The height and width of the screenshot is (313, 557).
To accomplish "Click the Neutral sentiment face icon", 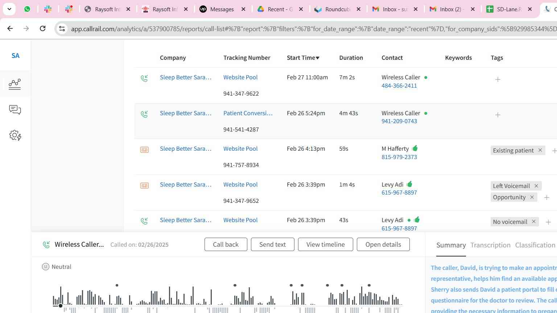I will [45, 267].
